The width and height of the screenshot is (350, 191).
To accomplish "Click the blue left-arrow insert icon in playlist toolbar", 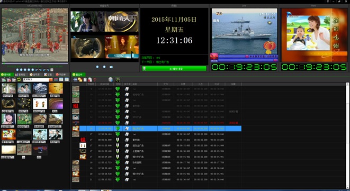I will [75, 79].
